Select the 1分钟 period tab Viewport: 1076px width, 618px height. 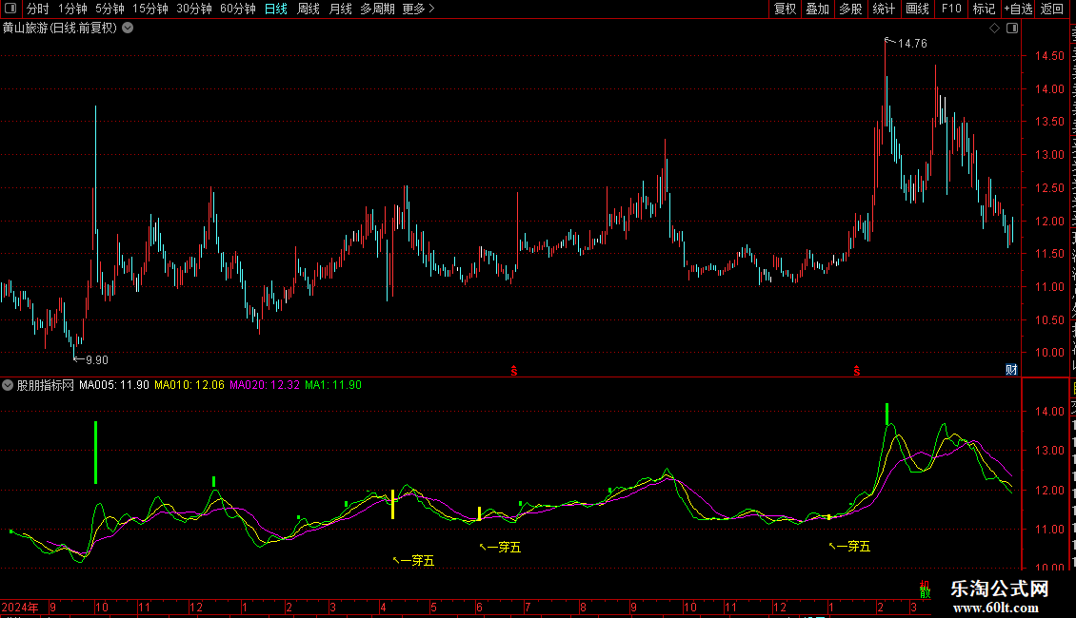click(x=72, y=9)
